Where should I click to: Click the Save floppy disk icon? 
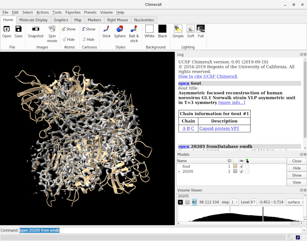(18, 29)
